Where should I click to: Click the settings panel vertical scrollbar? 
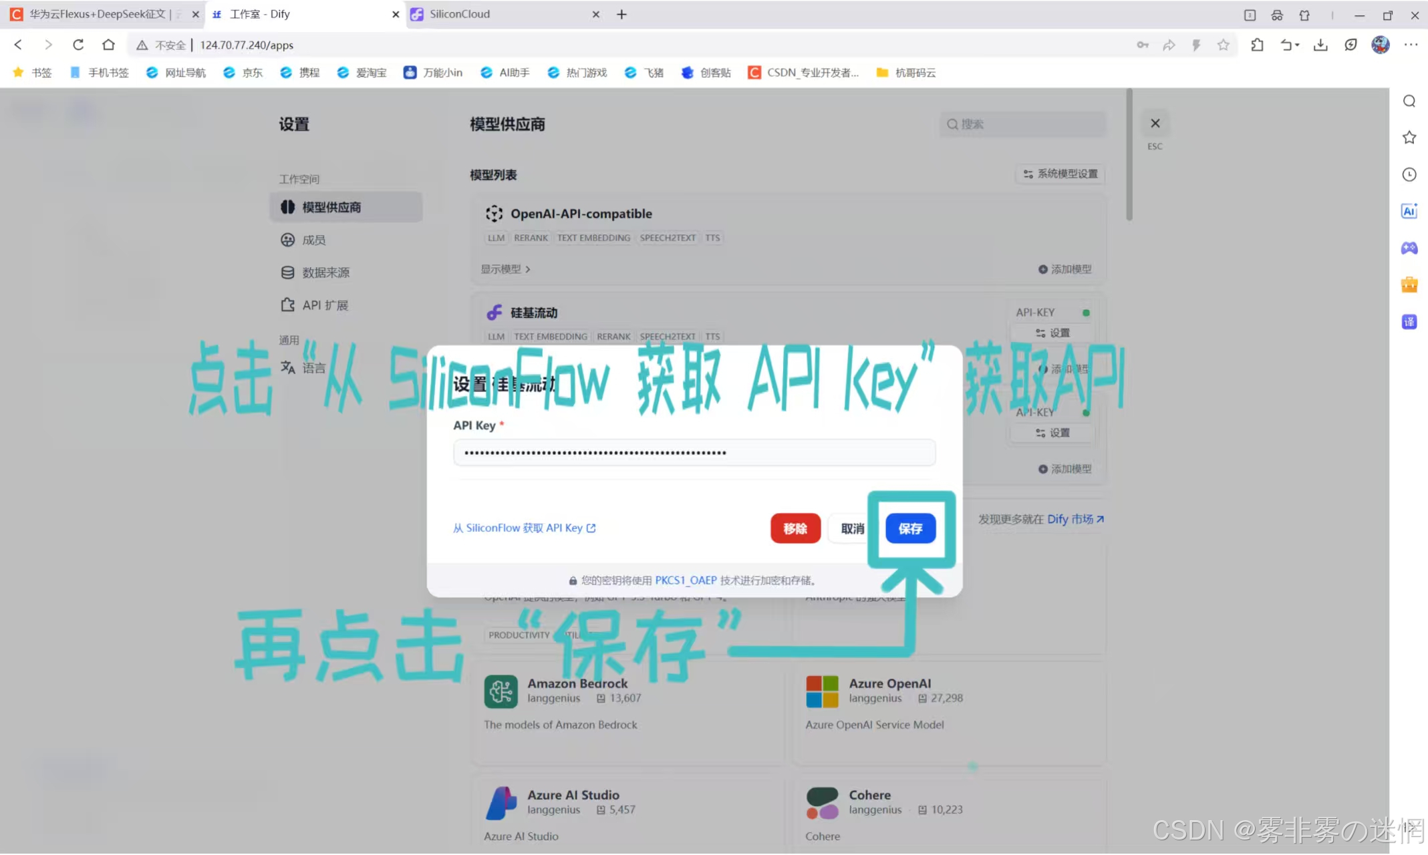pos(1129,154)
